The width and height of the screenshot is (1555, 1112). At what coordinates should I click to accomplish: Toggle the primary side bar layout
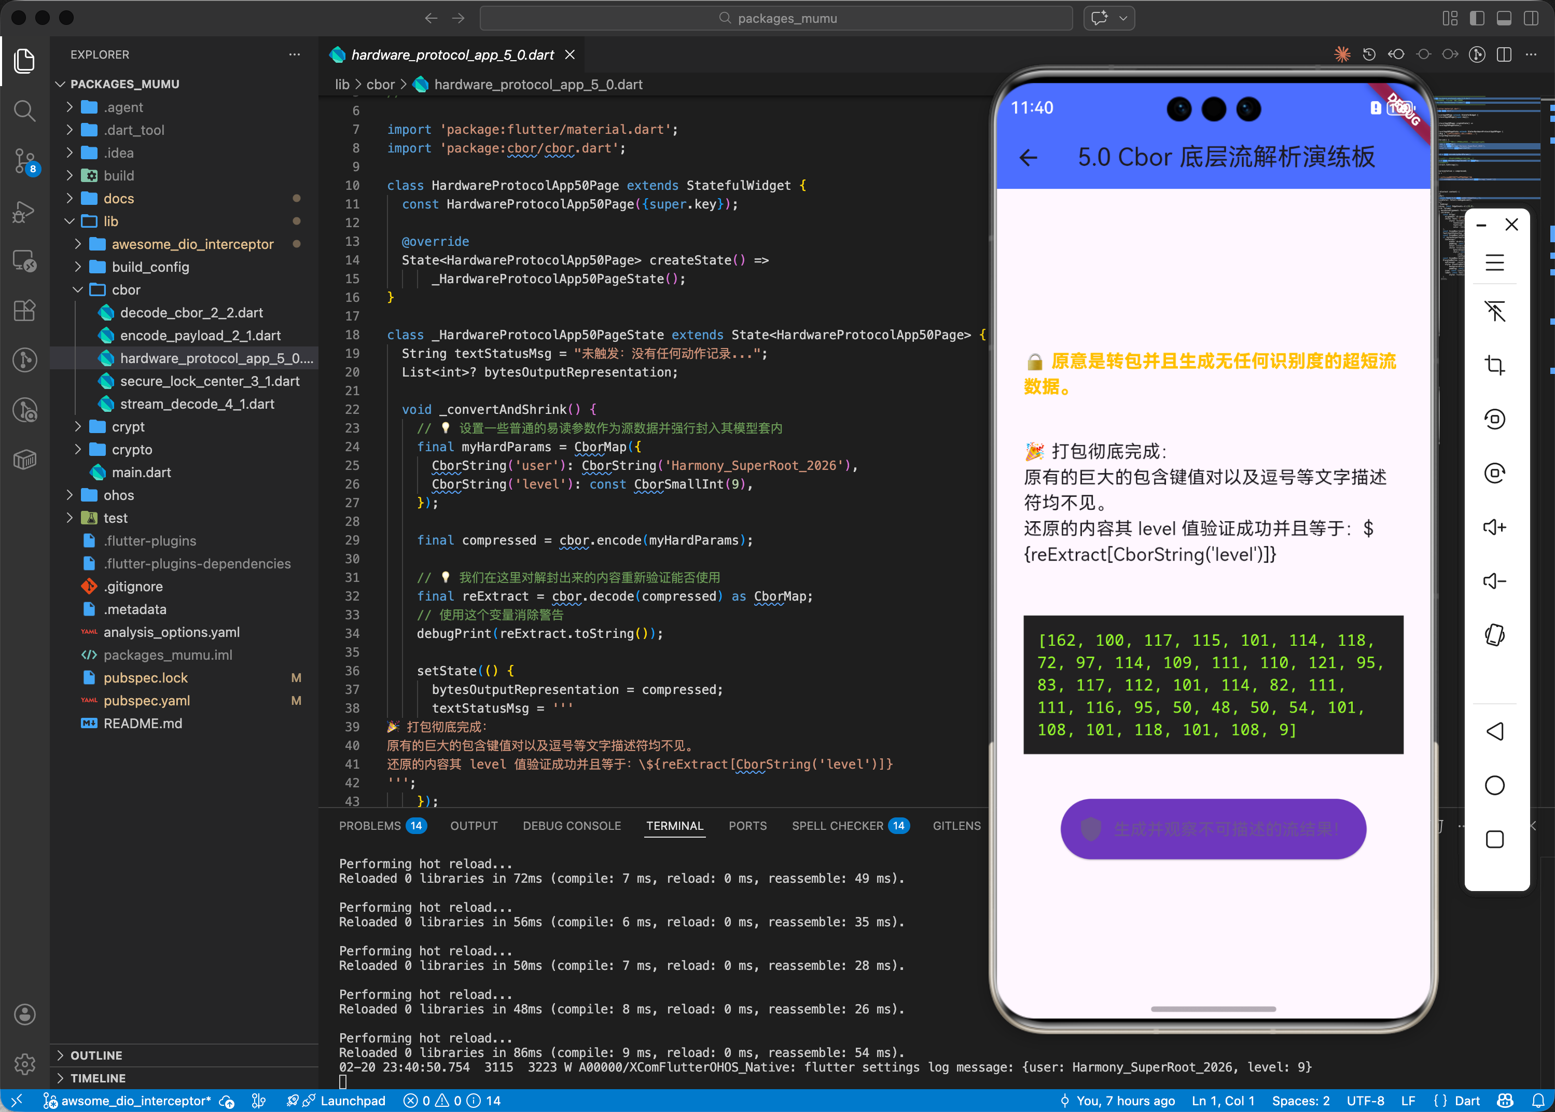click(1477, 19)
